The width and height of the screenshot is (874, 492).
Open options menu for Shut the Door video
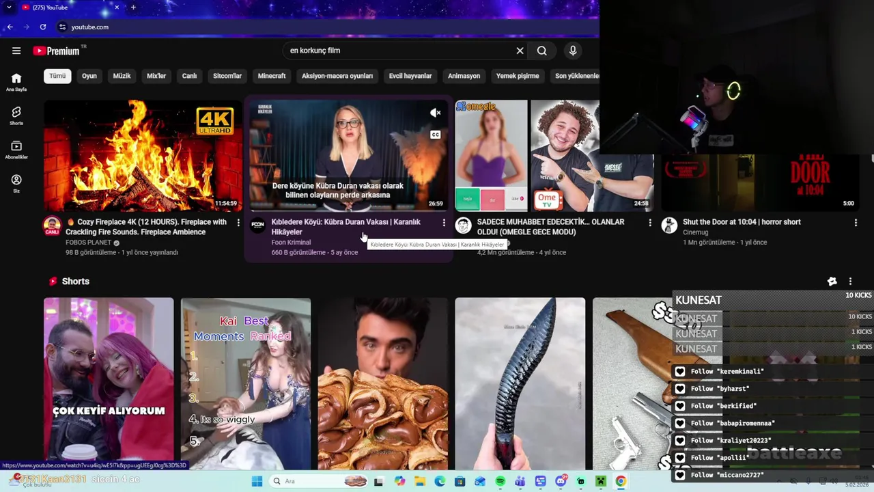click(x=856, y=223)
